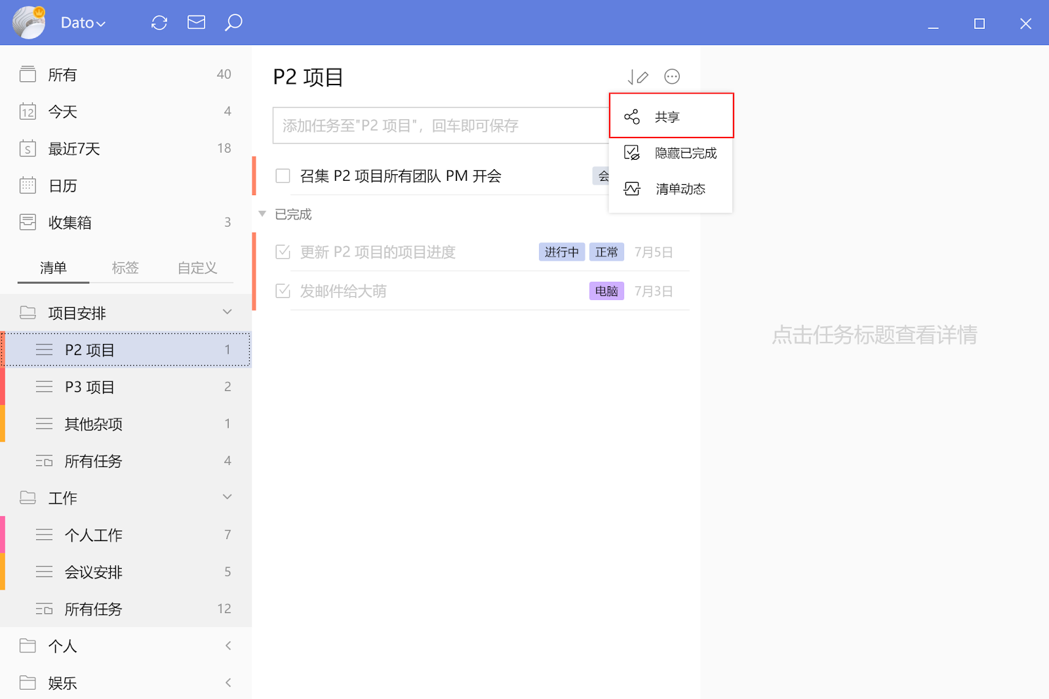Uncheck the 更新 P2 项目的项目进度 task
The height and width of the screenshot is (699, 1049).
click(x=283, y=252)
